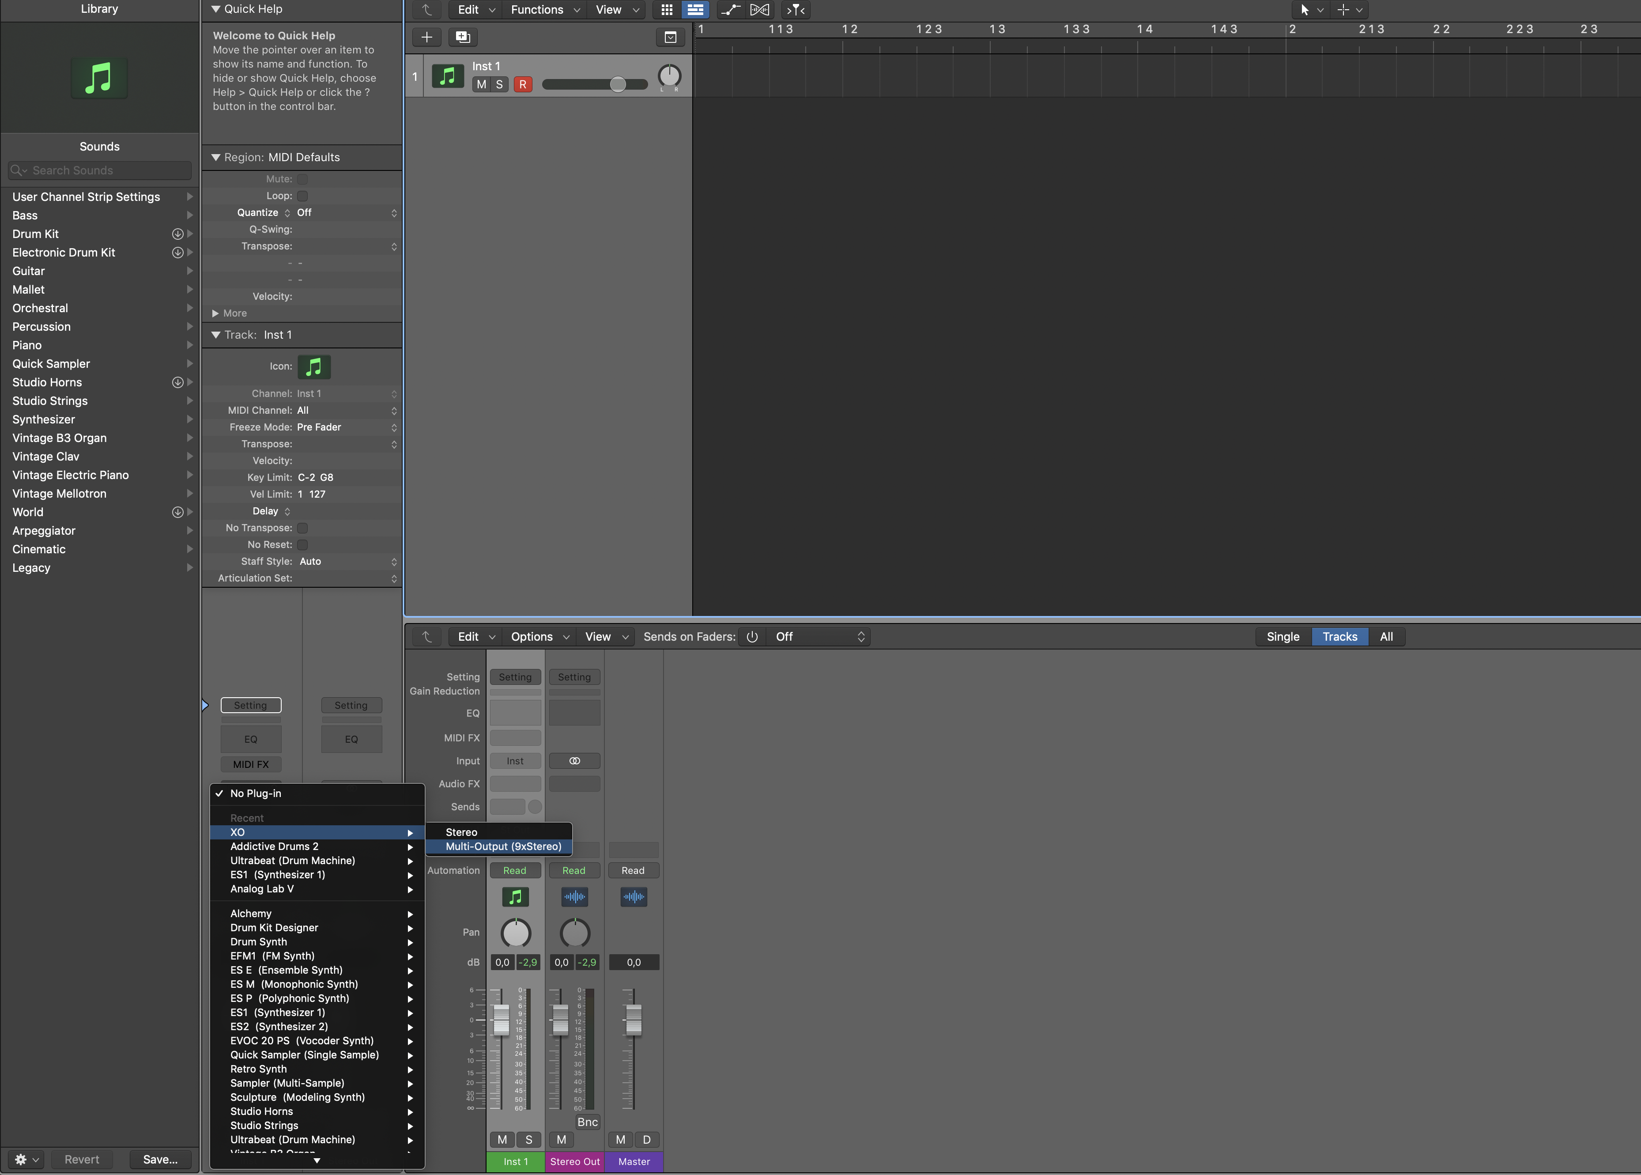The width and height of the screenshot is (1641, 1175).
Task: Toggle the automation curve icon
Action: (x=731, y=9)
